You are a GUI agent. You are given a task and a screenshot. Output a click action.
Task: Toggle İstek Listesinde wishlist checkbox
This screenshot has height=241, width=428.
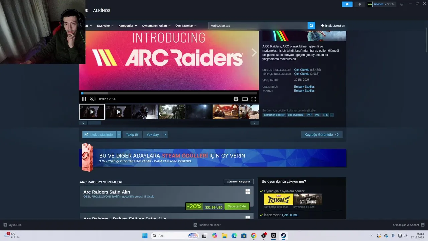(86, 135)
